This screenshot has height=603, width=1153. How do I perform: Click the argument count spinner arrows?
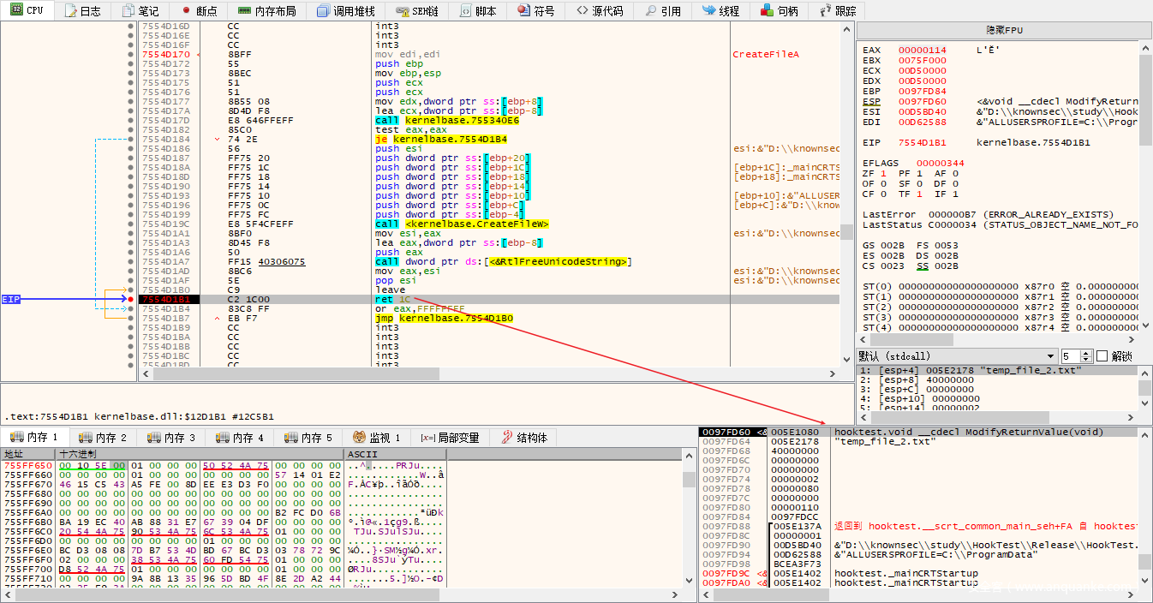tap(1087, 356)
